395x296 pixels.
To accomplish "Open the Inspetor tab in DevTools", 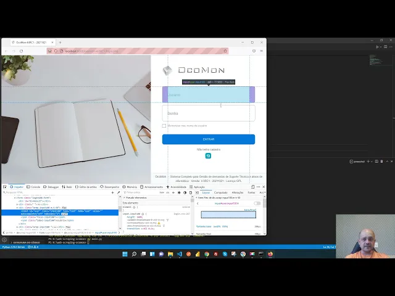I will [17, 187].
